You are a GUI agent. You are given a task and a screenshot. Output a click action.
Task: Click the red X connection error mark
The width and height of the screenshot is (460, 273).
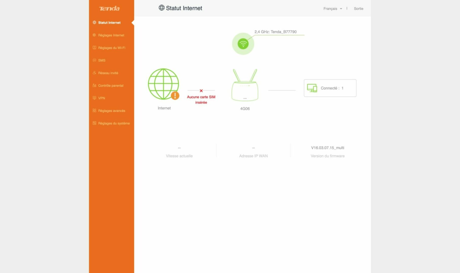pyautogui.click(x=201, y=91)
